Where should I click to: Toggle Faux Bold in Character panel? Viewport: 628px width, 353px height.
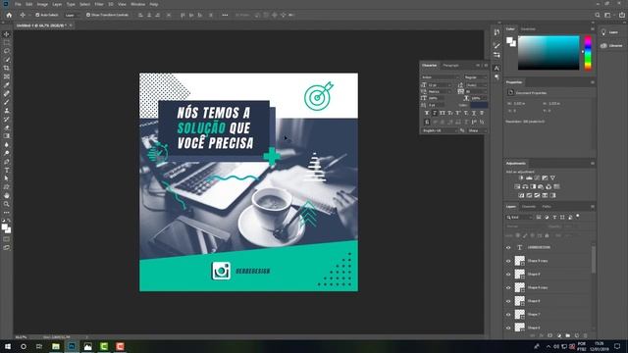tap(427, 114)
